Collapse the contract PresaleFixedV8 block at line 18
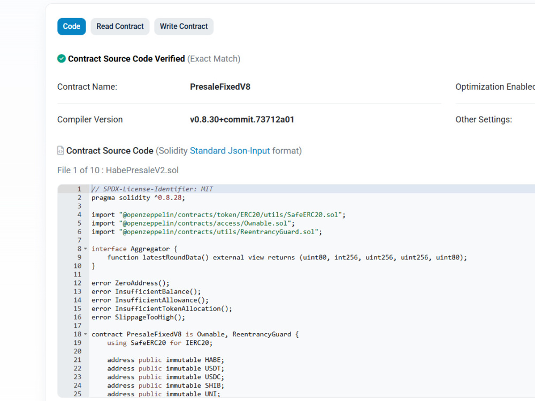 85,335
